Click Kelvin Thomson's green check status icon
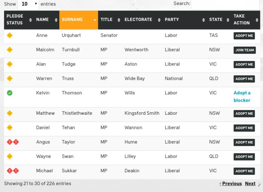This screenshot has height=192, width=263. (x=10, y=93)
